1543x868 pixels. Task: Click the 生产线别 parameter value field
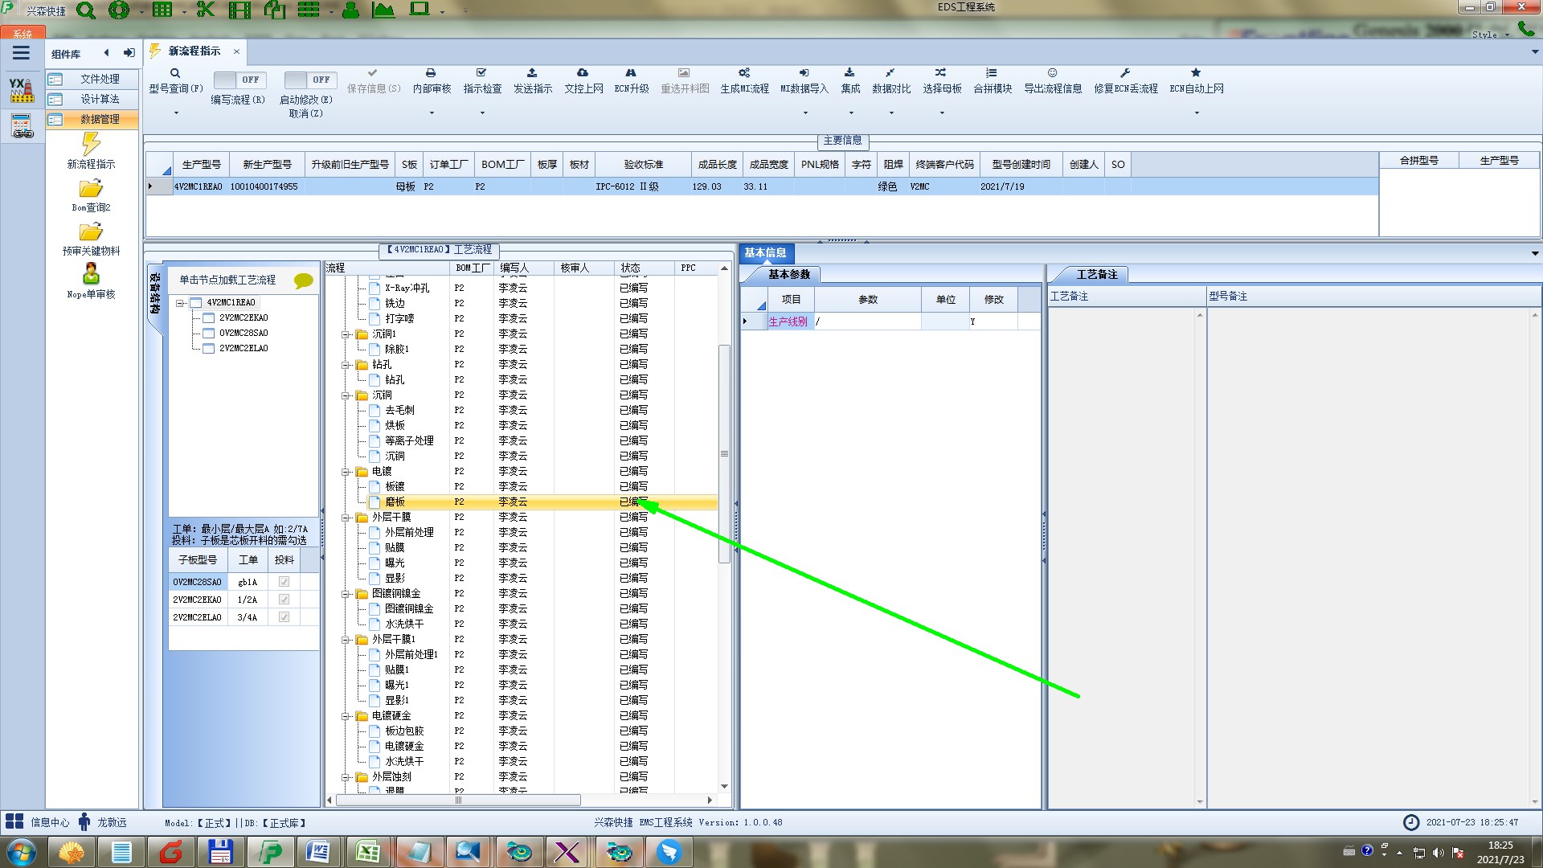point(866,321)
